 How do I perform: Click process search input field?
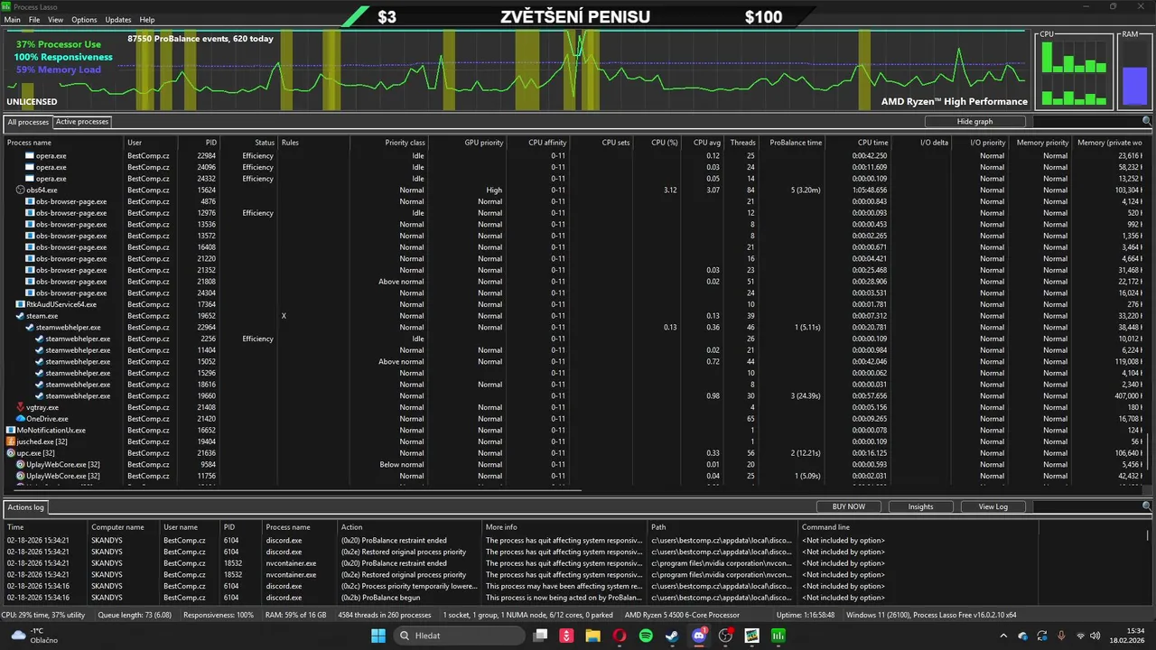pos(1087,121)
